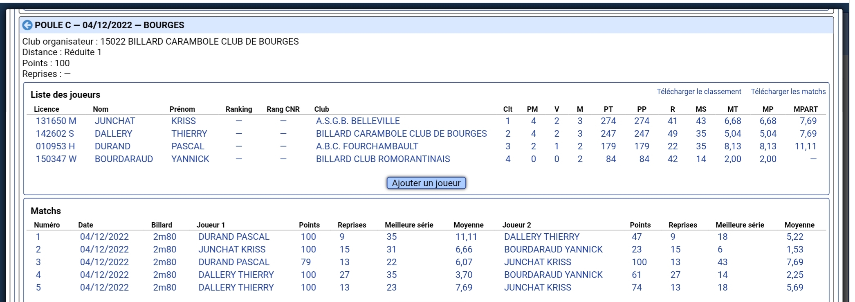Image resolution: width=855 pixels, height=302 pixels.
Task: Select match number 4 in the Matchs table
Action: click(x=38, y=275)
